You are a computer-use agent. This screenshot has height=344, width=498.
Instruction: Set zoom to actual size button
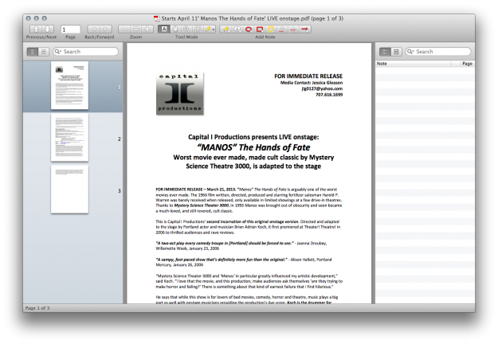[x=136, y=29]
